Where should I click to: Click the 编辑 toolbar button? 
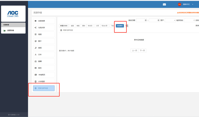click(78, 26)
